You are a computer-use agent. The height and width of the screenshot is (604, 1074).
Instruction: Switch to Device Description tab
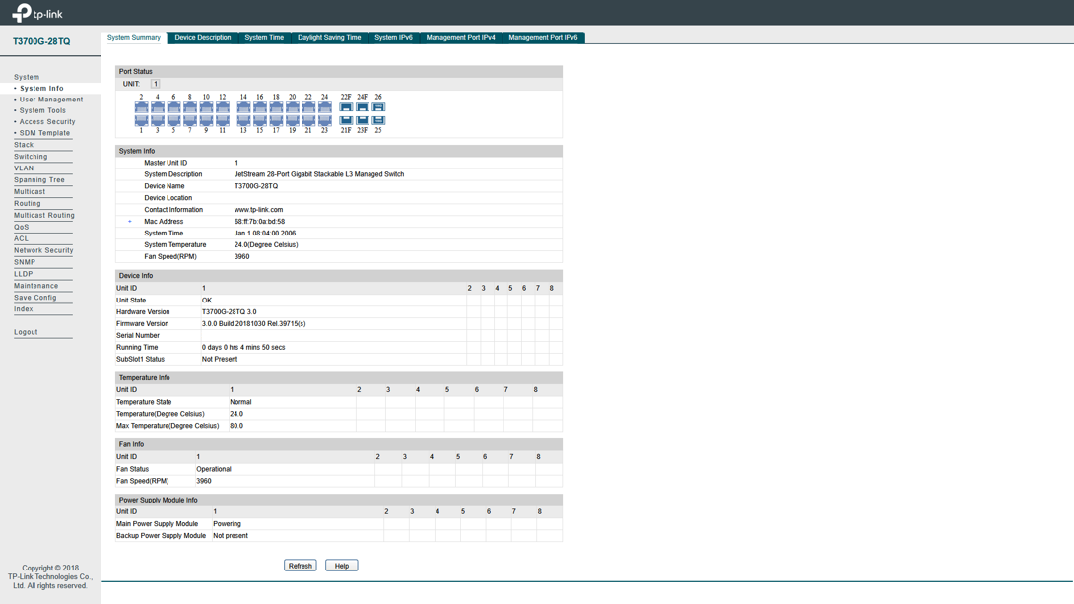(x=203, y=37)
